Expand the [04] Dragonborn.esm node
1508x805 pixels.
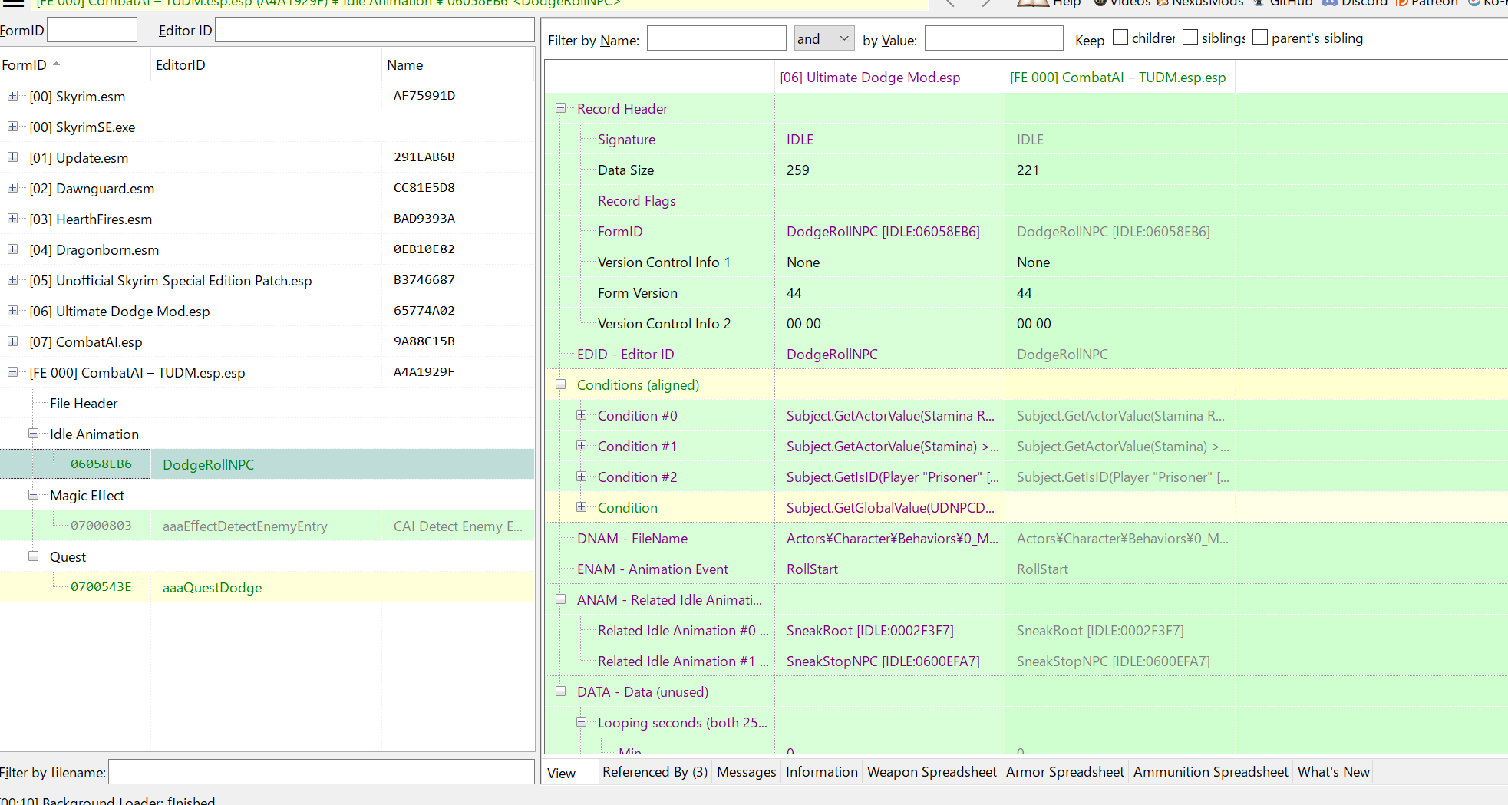(12, 249)
